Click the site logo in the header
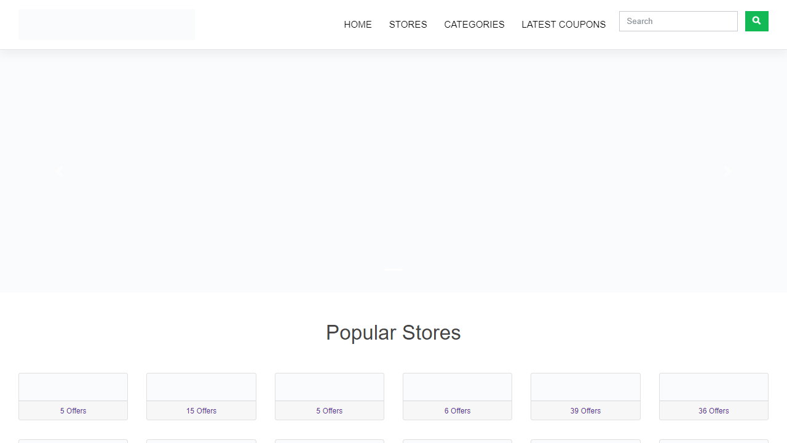 tap(106, 25)
